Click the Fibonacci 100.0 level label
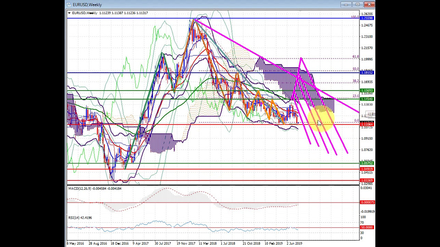Image resolution: width=440 pixels, height=247 pixels. (x=355, y=17)
